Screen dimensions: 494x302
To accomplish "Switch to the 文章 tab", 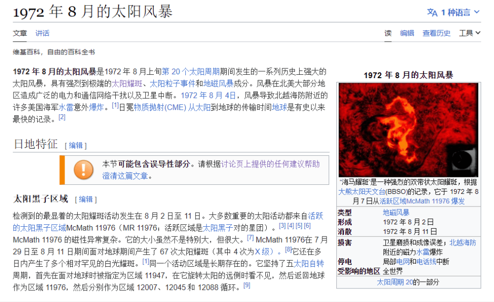I will (20, 33).
